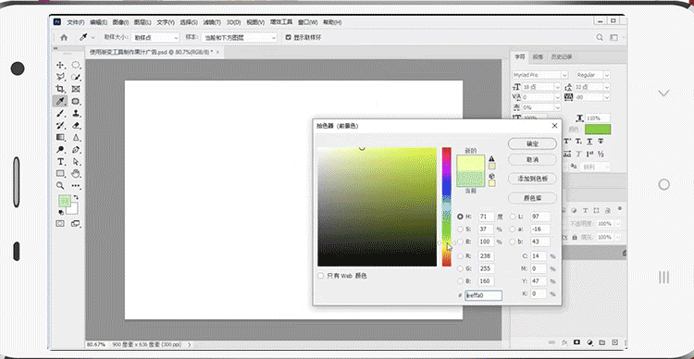This screenshot has width=694, height=359.
Task: Click the 添加到色板 button
Action: (x=532, y=179)
